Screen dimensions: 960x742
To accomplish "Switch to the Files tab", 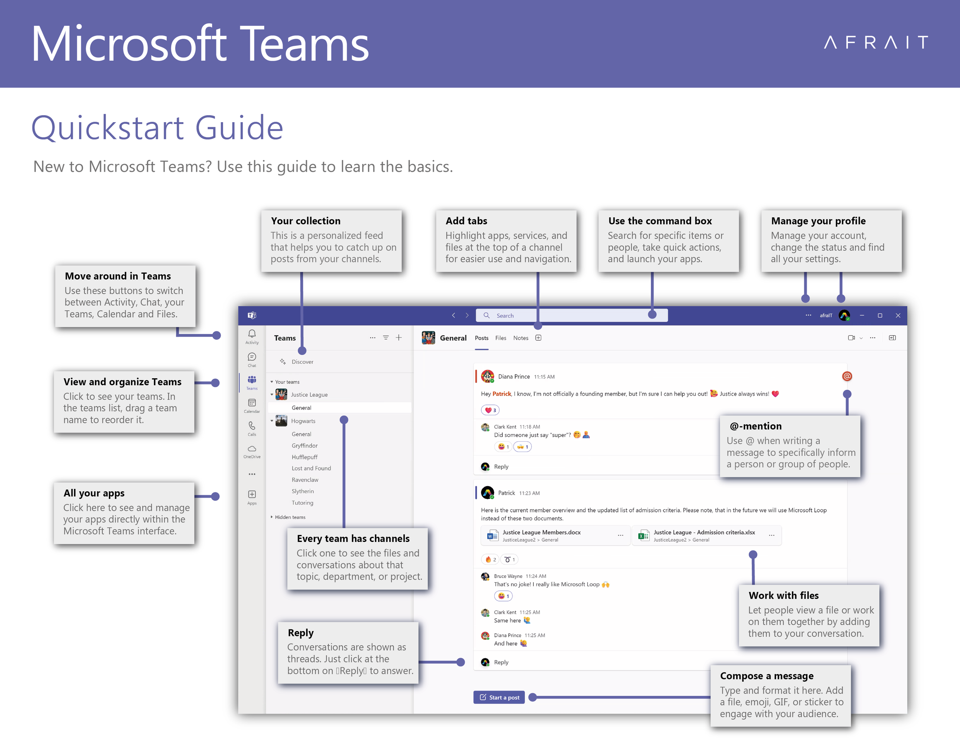I will [x=500, y=338].
